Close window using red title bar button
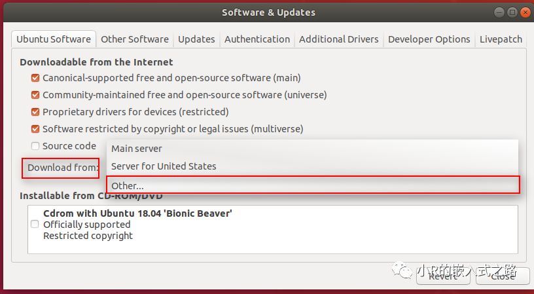Image resolution: width=534 pixels, height=294 pixels. [525, 12]
